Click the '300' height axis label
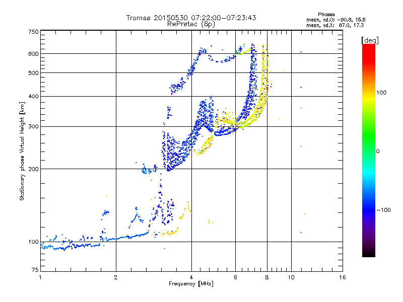Viewport: 403px width, 302px height. 33,127
